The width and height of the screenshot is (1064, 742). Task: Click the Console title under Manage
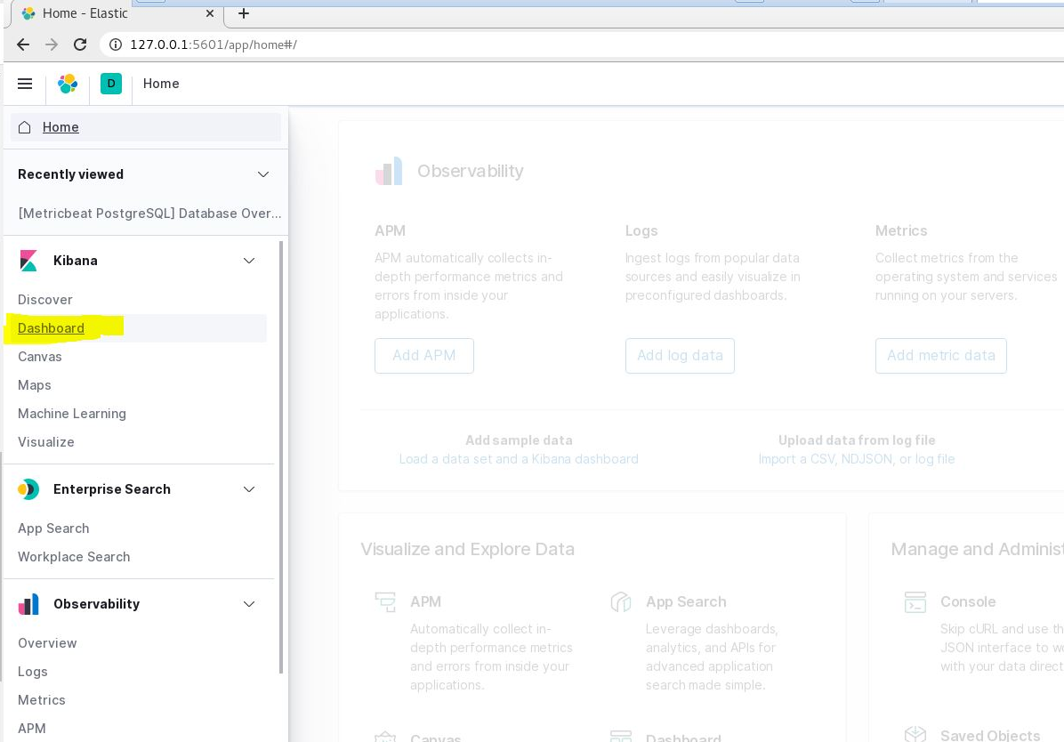click(x=968, y=601)
